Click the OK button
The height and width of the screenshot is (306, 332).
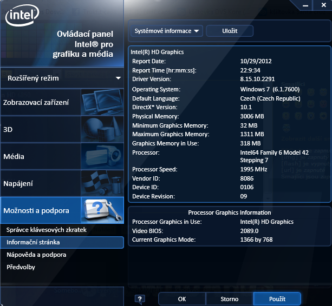[182, 299]
